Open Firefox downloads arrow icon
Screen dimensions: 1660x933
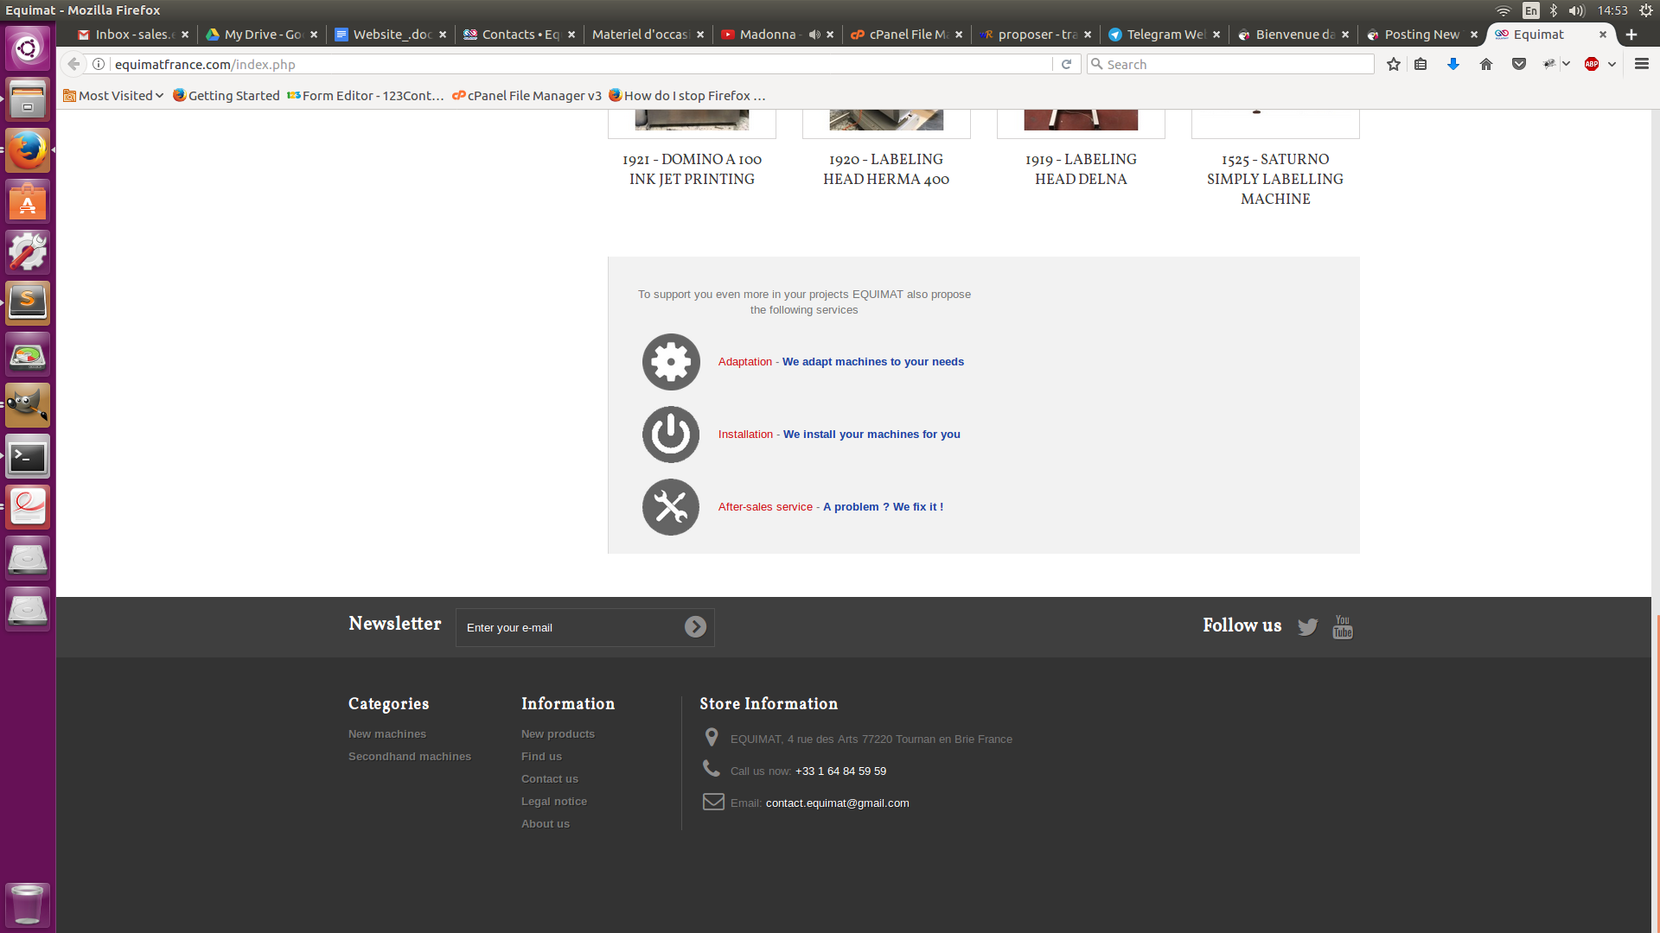(x=1452, y=65)
